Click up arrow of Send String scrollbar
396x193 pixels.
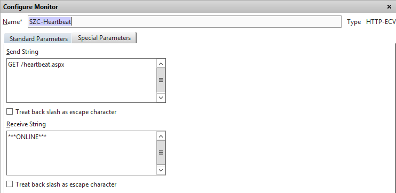[161, 63]
